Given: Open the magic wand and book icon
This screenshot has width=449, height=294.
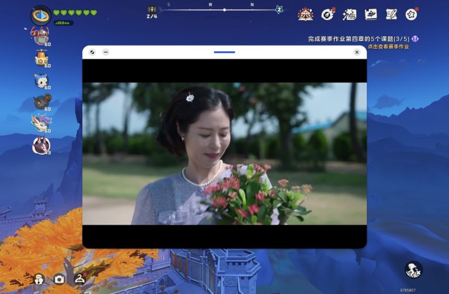Looking at the screenshot, I should [x=349, y=14].
